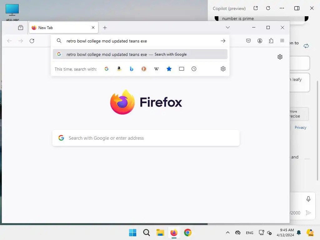The width and height of the screenshot is (320, 240).
Task: Go forward with the Firefox forward arrow
Action: pos(21,41)
